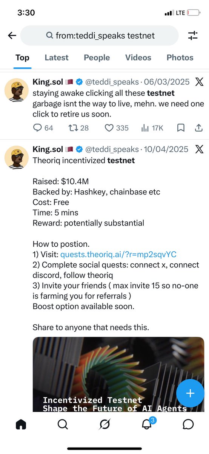Open the search filter settings icon
The width and height of the screenshot is (209, 454).
coord(193,36)
